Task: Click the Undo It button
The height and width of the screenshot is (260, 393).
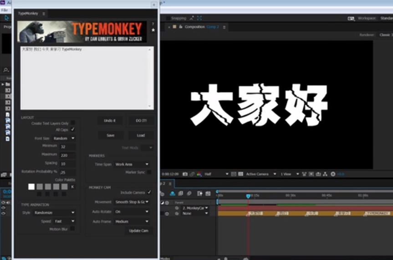Action: [x=110, y=121]
